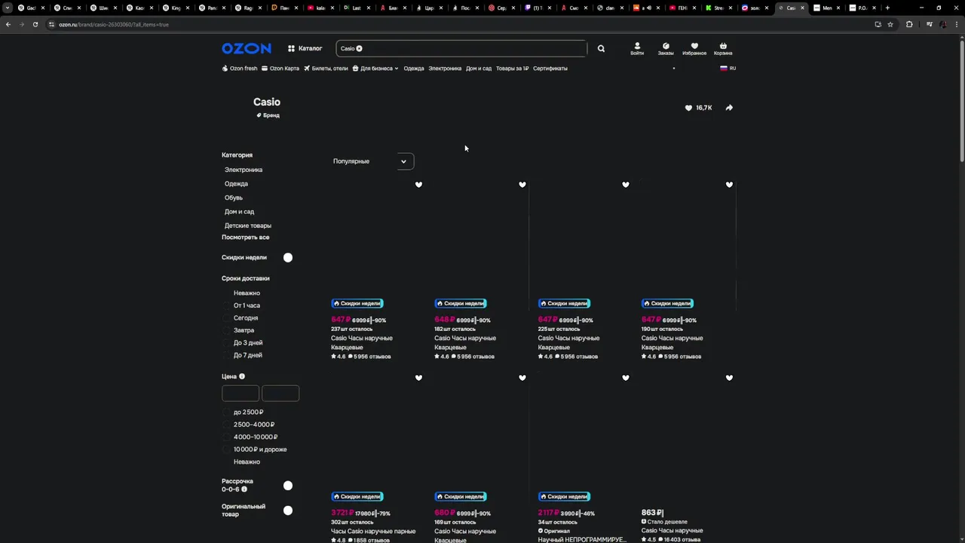Toggle the Рассрочка 0-0-6 switch
This screenshot has width=965, height=543.
(x=288, y=486)
